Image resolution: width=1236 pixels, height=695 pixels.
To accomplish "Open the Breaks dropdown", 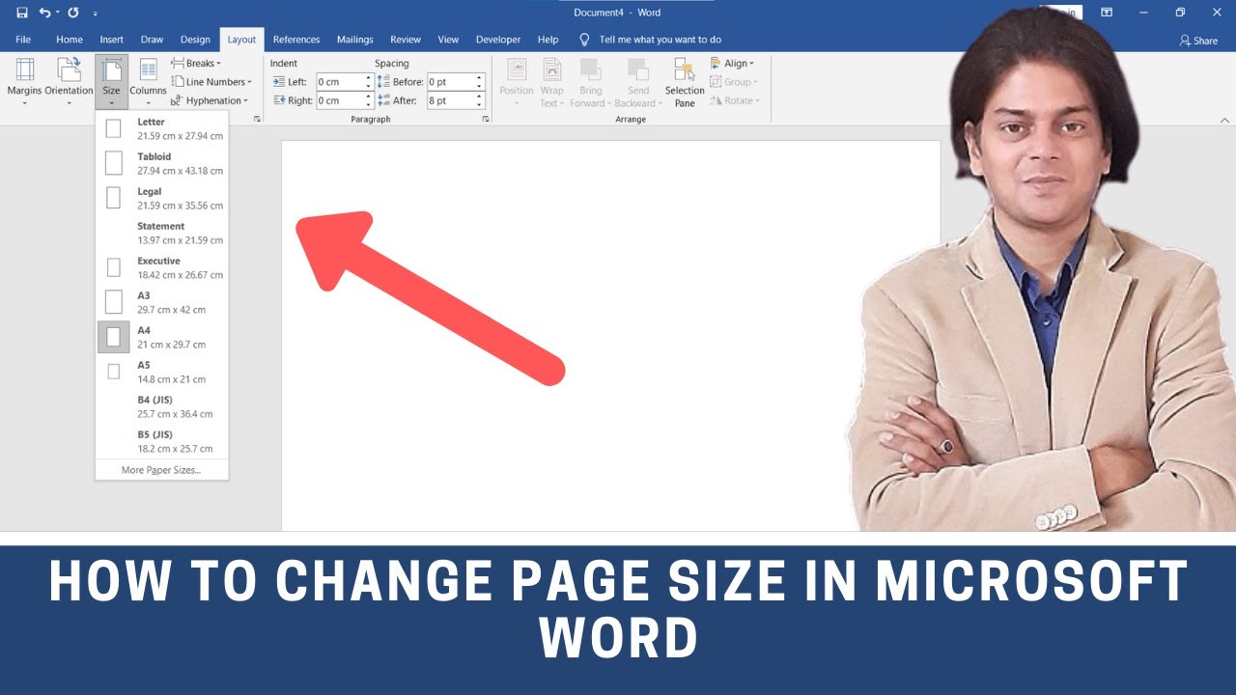I will tap(196, 64).
